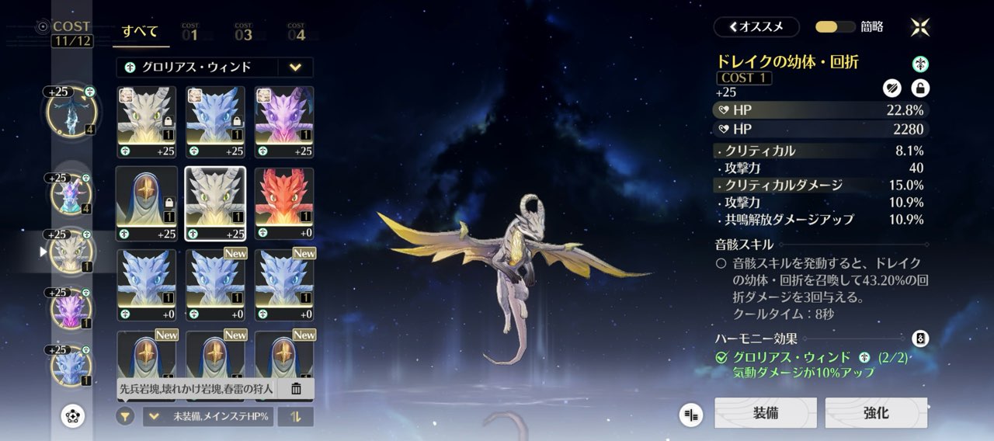Click the green sonata emblem beside the echo name
The width and height of the screenshot is (994, 441).
[x=920, y=64]
